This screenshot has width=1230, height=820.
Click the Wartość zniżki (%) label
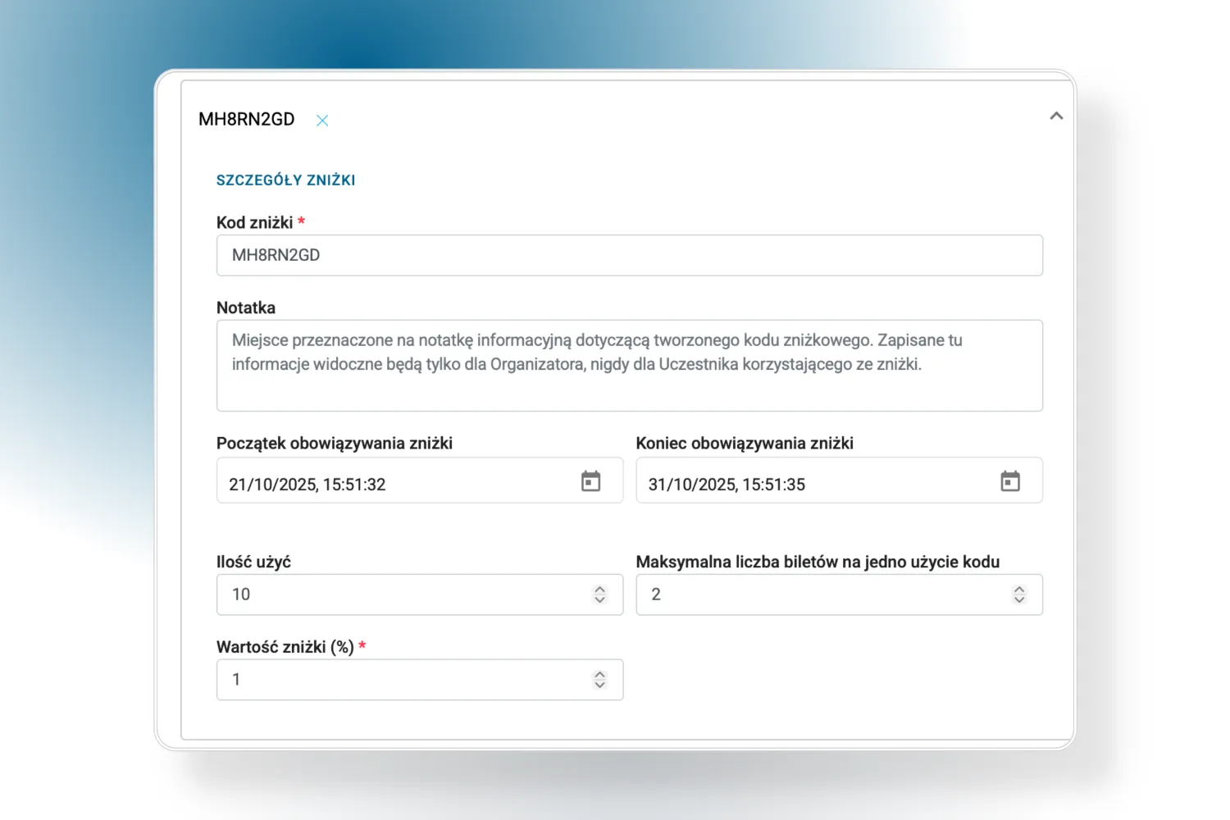(286, 646)
